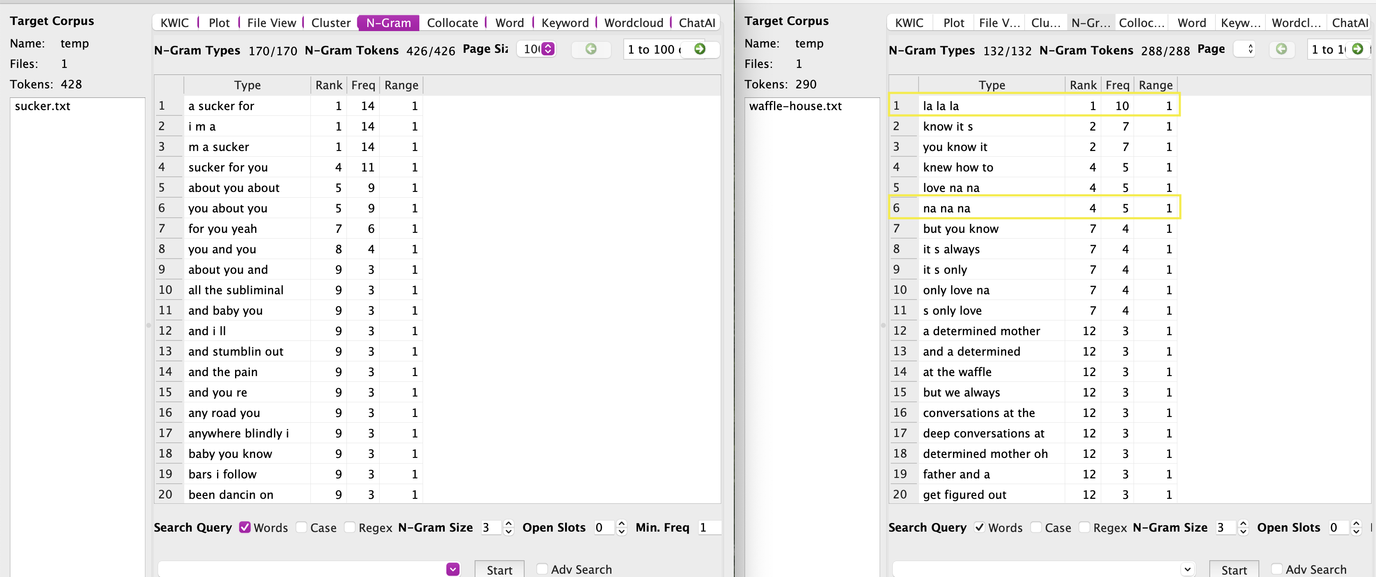Uncheck the Words checkbox in left window
This screenshot has width=1376, height=577.
(x=244, y=527)
